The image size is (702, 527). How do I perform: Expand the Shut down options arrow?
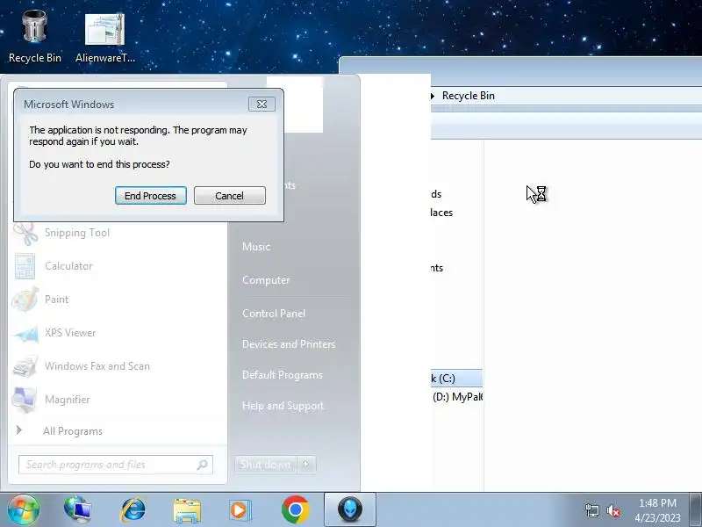click(306, 465)
